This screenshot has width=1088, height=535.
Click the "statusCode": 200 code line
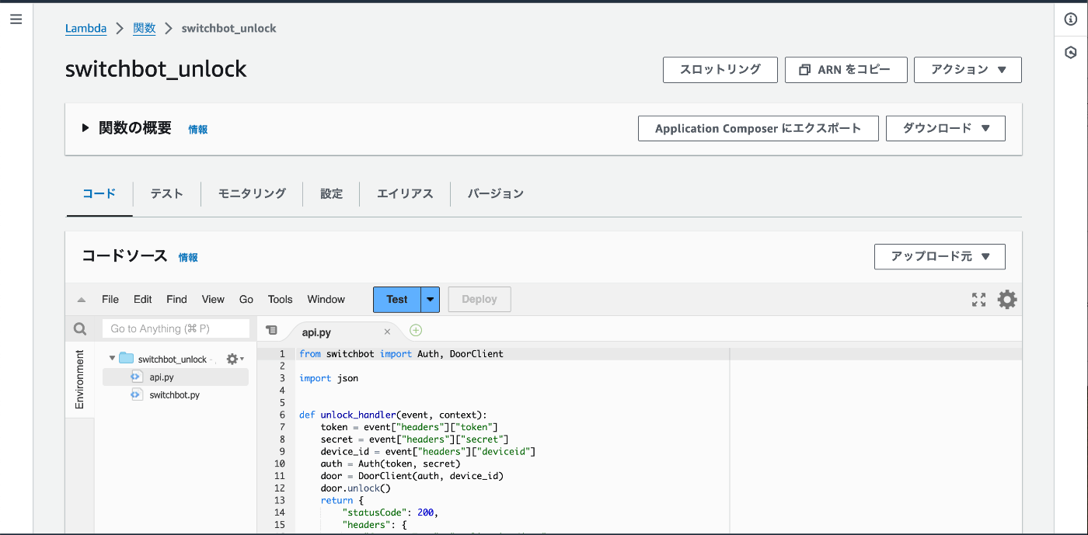pos(390,512)
